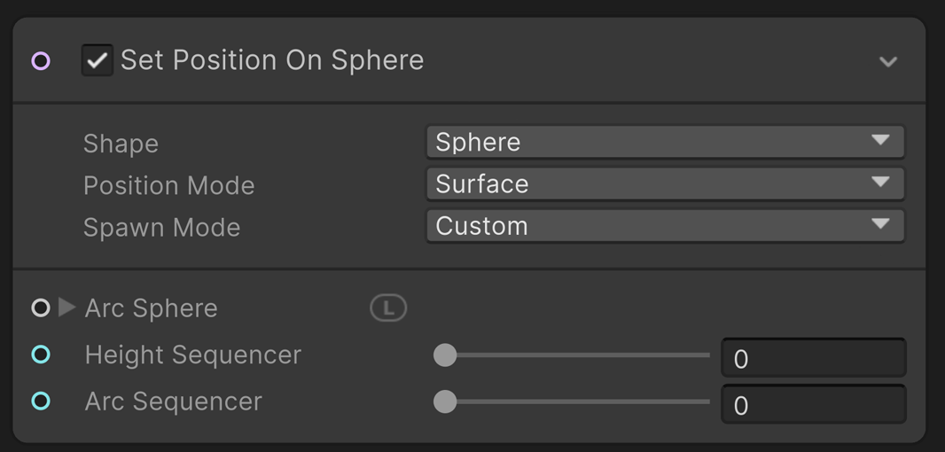Click the Height Sequencer slider handle
Image resolution: width=945 pixels, height=452 pixels.
[445, 355]
